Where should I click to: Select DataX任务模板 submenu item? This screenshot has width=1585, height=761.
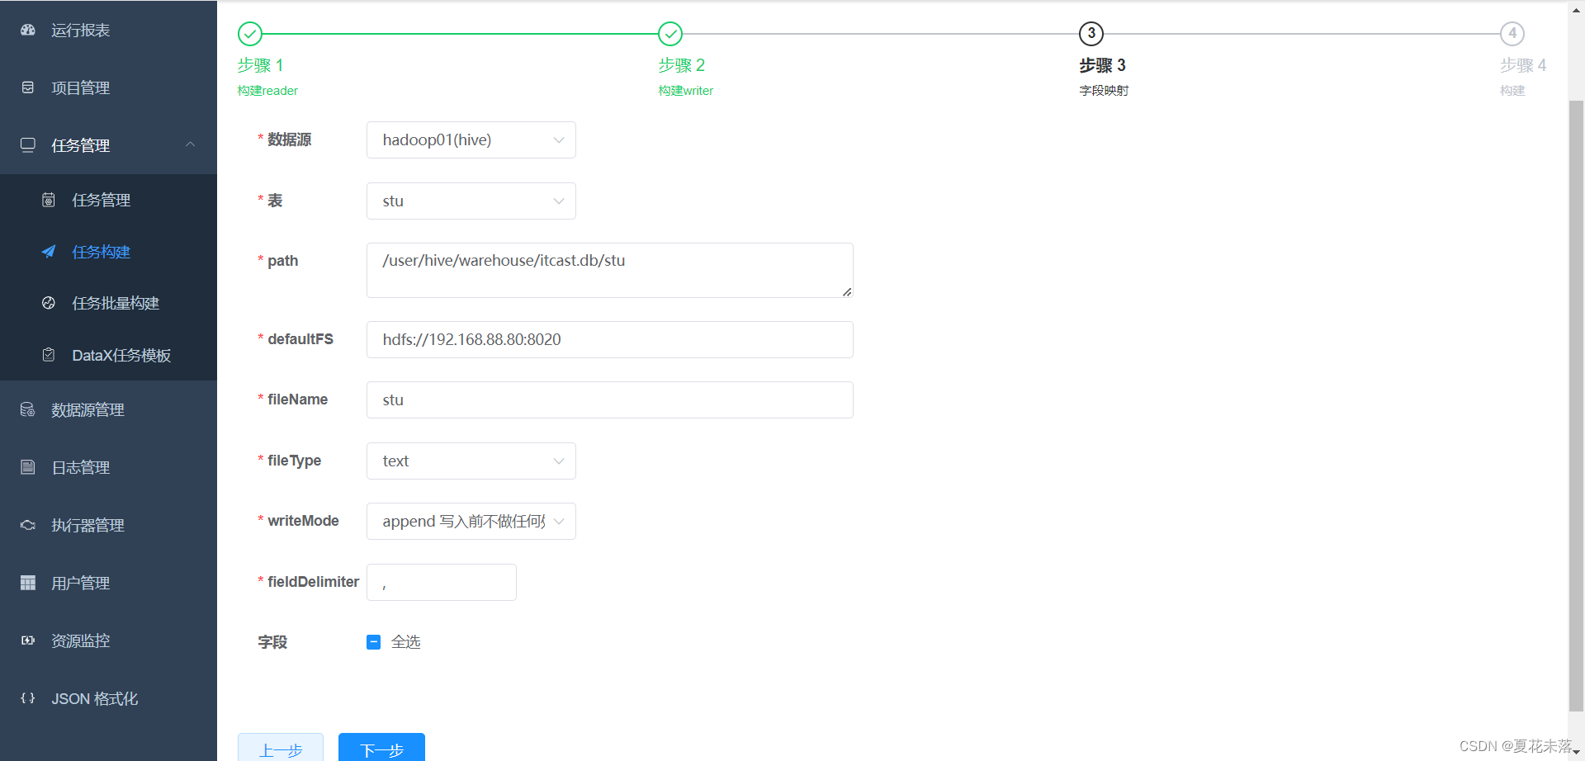coord(108,355)
